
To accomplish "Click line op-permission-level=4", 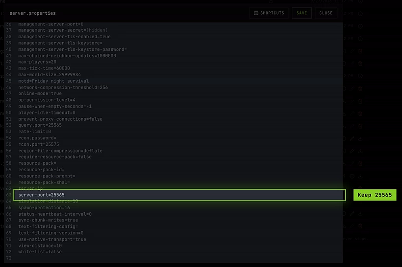I will coord(47,100).
